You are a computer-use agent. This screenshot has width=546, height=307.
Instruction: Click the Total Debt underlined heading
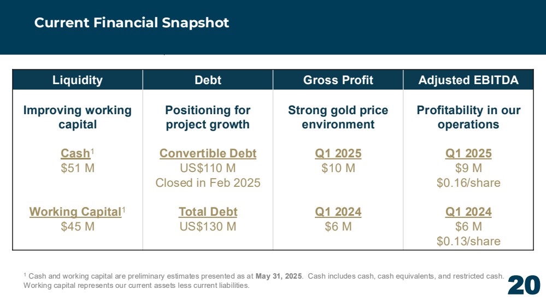[208, 211]
